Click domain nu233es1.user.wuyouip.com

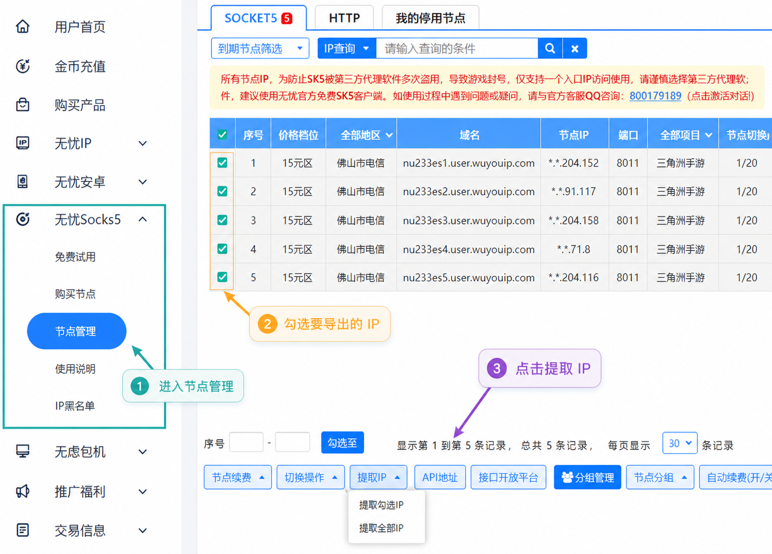[x=469, y=163]
